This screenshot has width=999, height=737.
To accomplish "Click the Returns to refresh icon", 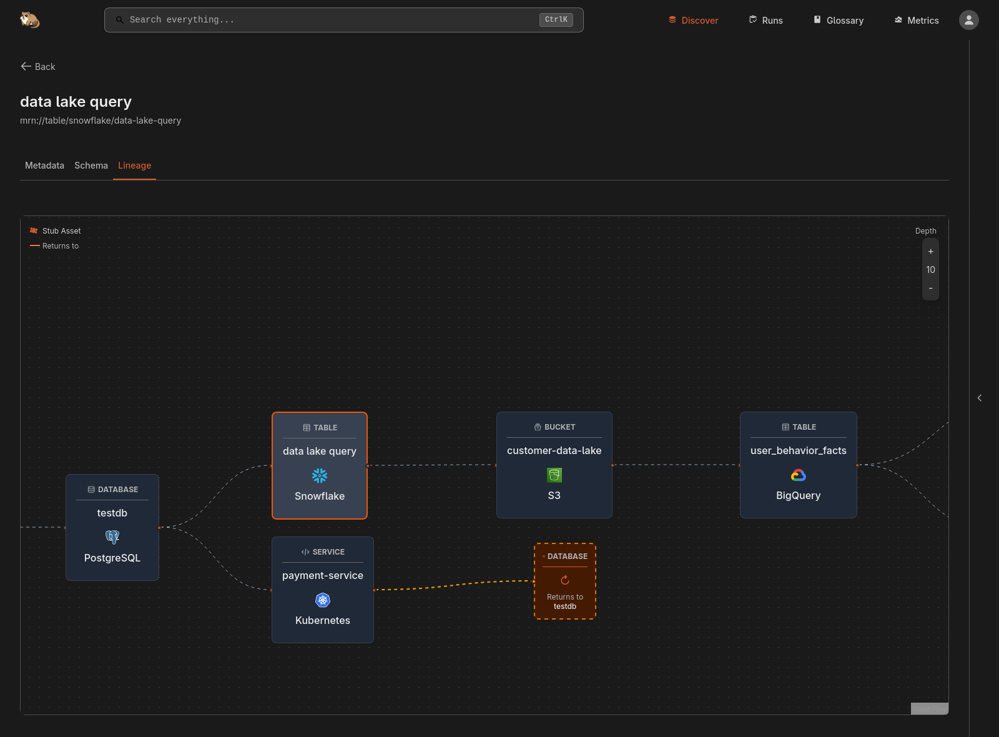I will [x=565, y=580].
